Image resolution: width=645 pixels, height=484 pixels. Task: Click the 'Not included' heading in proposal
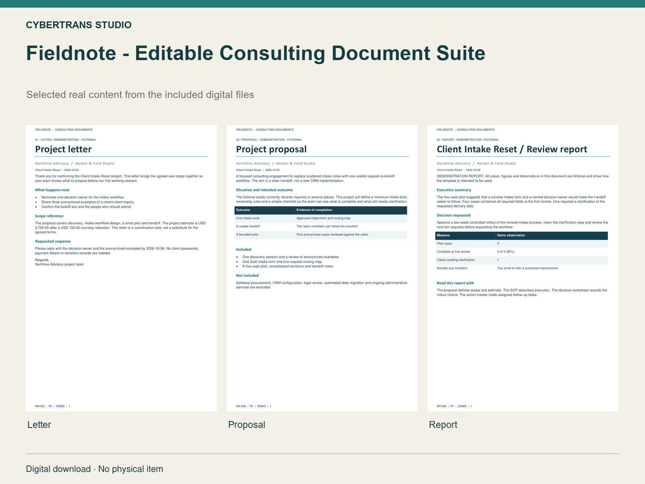coord(247,275)
